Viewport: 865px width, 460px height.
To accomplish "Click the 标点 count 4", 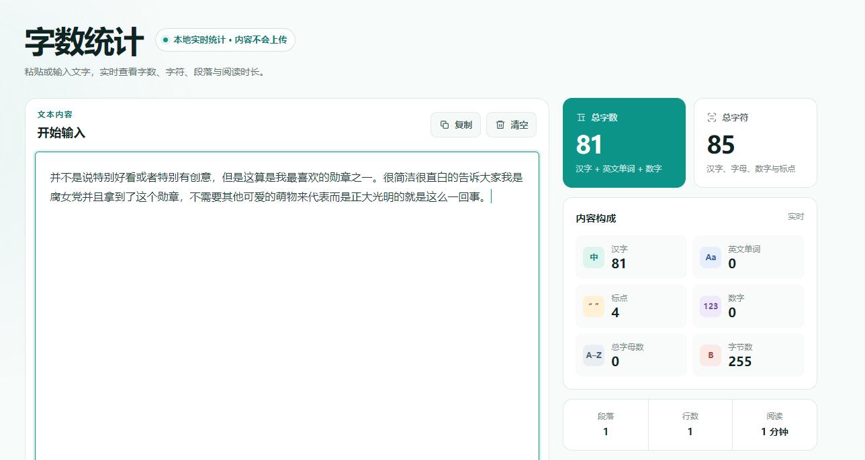I will coord(615,313).
